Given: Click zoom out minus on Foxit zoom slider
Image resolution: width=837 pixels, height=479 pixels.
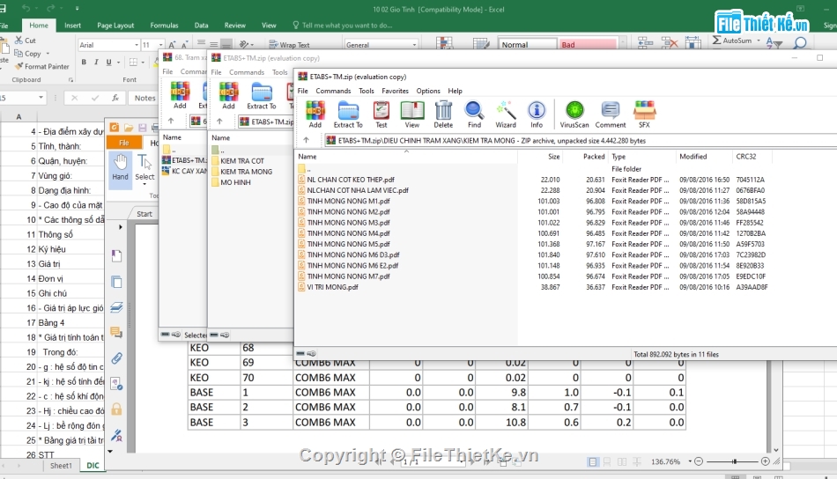Looking at the screenshot, I should coord(698,461).
